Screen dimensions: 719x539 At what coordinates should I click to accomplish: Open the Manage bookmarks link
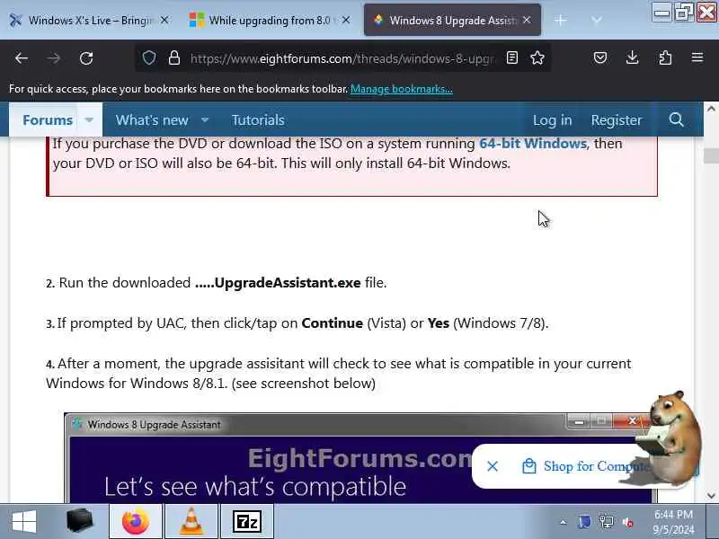click(x=401, y=89)
